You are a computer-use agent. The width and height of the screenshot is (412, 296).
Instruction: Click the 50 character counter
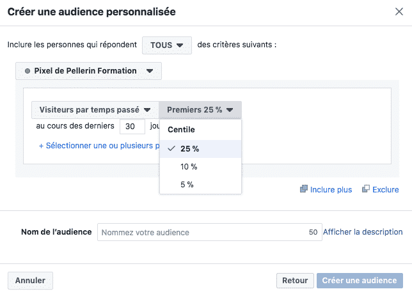(313, 232)
